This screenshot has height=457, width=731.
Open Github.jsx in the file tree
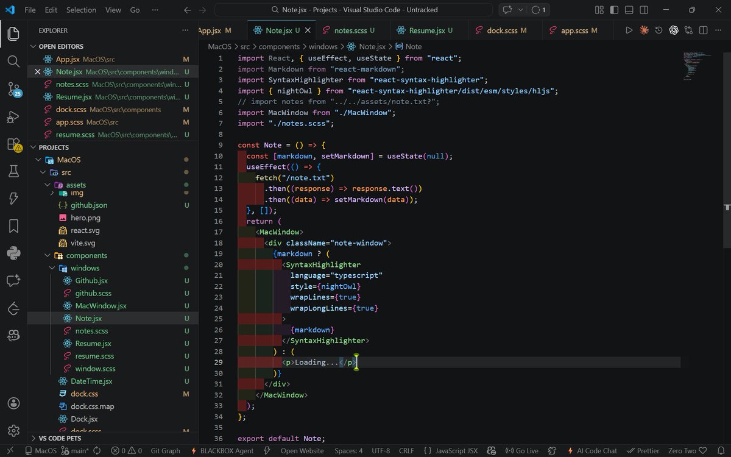pyautogui.click(x=91, y=280)
